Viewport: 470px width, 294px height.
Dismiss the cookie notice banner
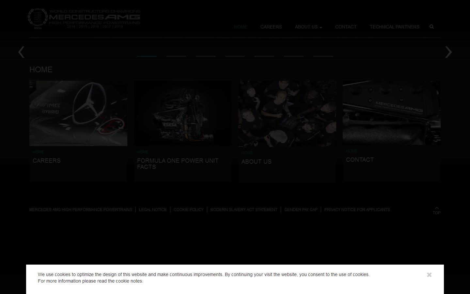[429, 275]
